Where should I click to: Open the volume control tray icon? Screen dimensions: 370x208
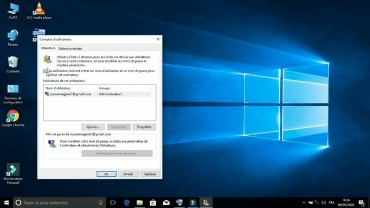(x=324, y=203)
